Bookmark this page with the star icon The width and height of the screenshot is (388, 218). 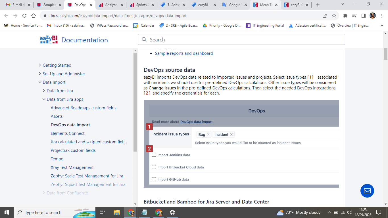click(x=334, y=16)
